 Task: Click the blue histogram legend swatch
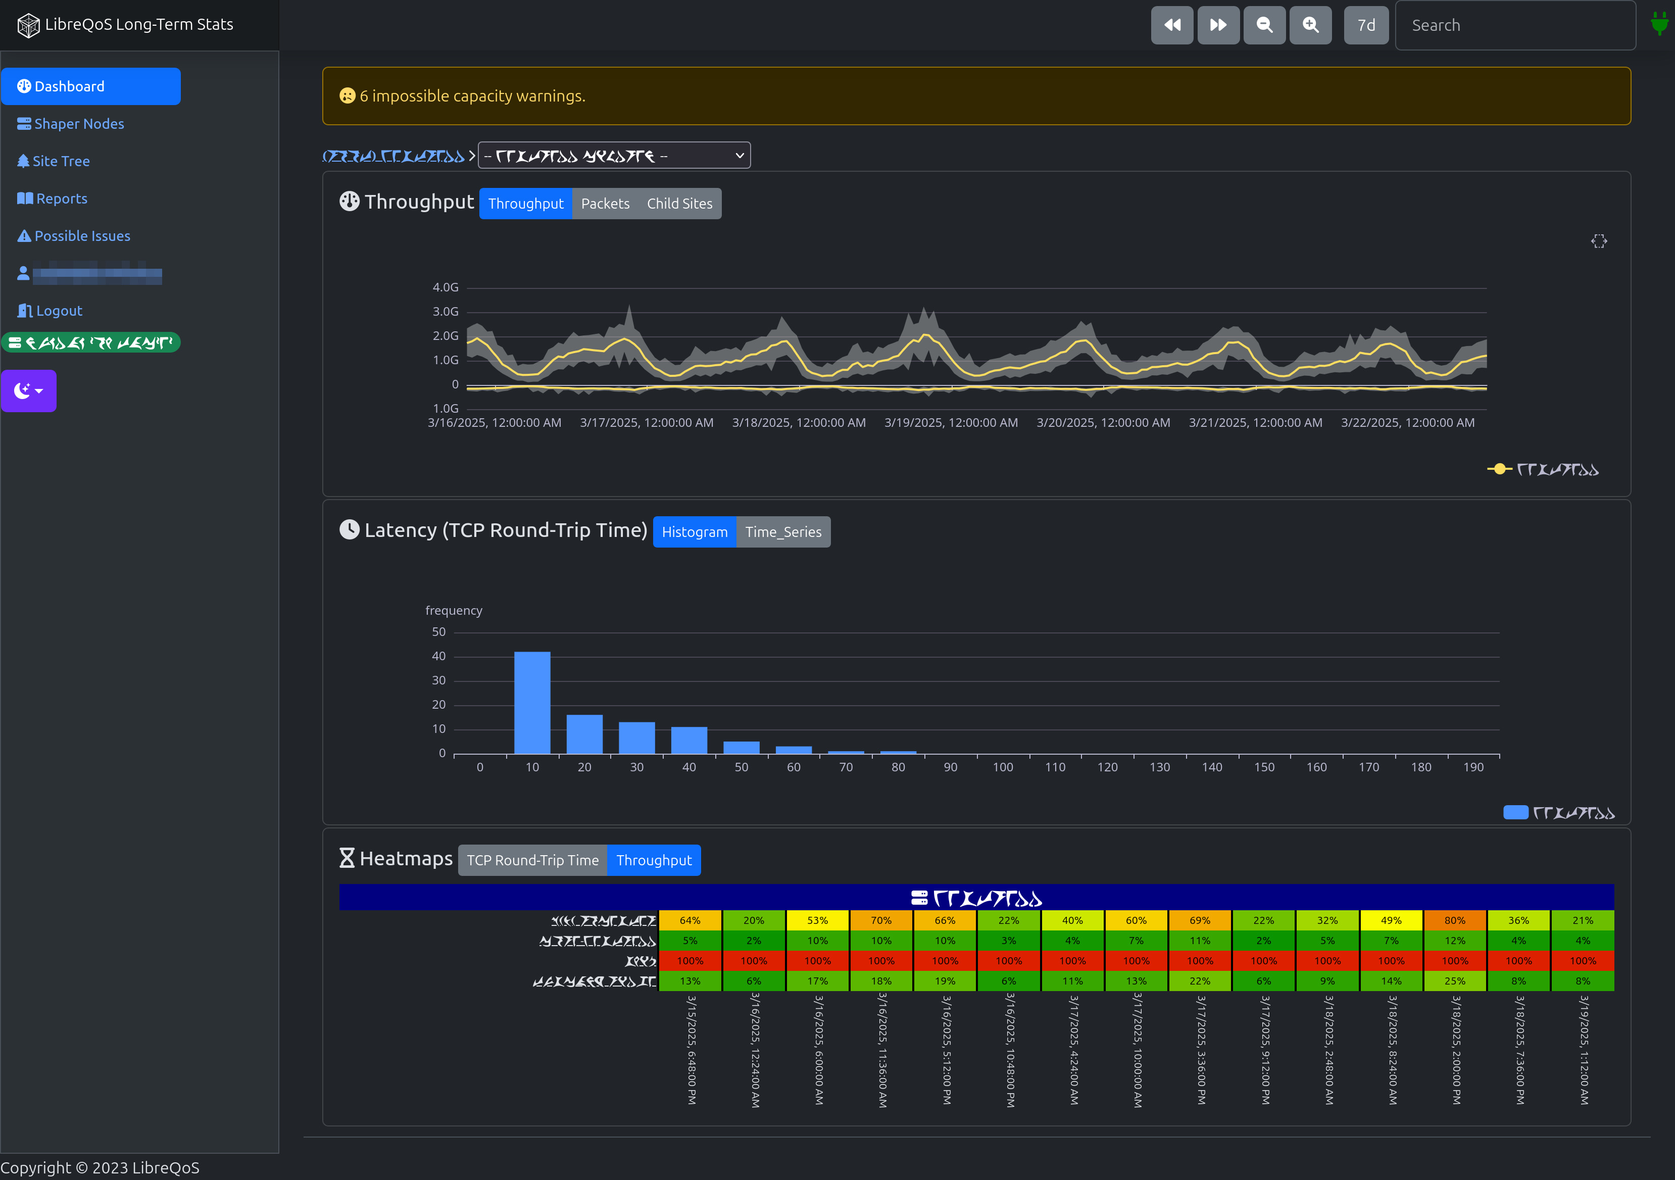coord(1515,813)
